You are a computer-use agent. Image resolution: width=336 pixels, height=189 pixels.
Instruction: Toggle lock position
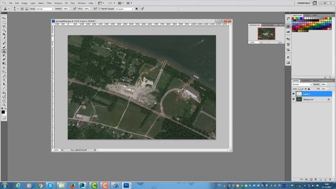tap(306, 89)
